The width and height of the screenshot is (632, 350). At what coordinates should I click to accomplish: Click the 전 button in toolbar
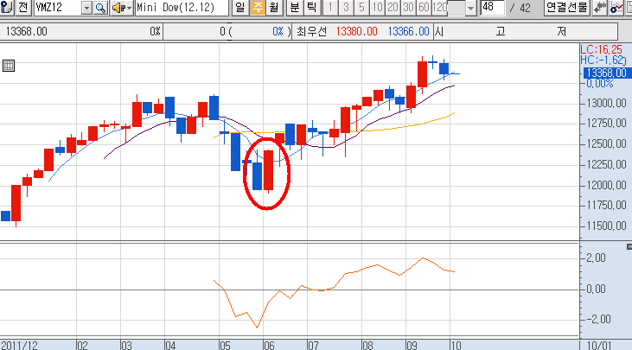tap(22, 8)
